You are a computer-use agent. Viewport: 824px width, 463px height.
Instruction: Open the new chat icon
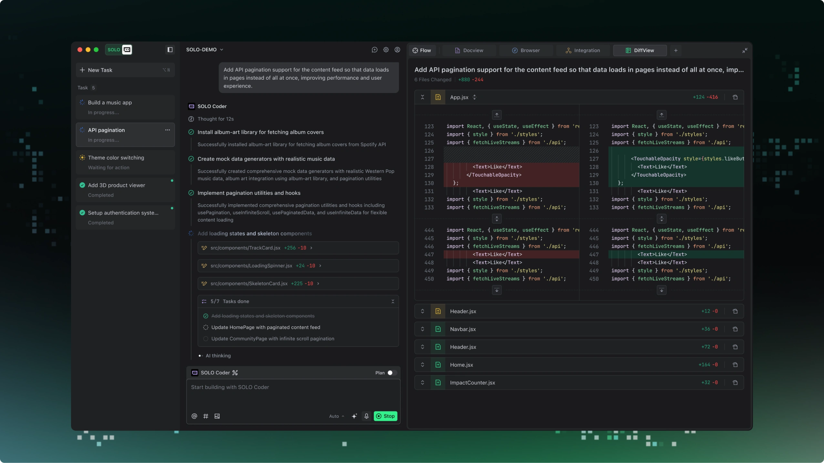374,50
